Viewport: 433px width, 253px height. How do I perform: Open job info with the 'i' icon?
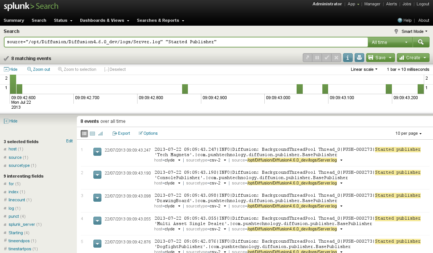tap(348, 58)
